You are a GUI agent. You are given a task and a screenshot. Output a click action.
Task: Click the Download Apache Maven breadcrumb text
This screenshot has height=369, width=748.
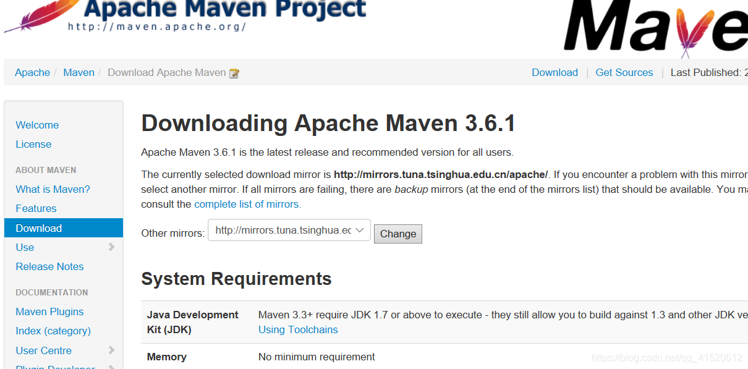click(167, 72)
